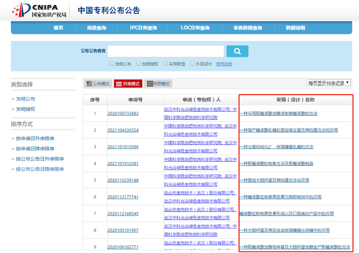Focus the 公布公告查询 search field

[x=166, y=51]
